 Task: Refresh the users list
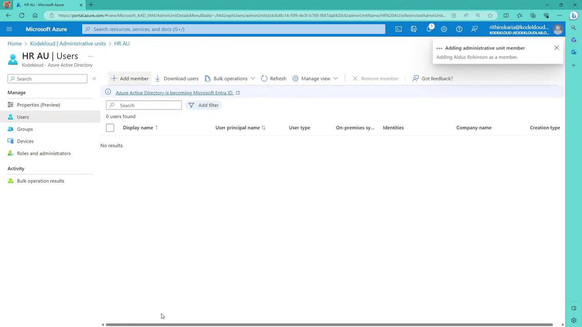click(274, 79)
